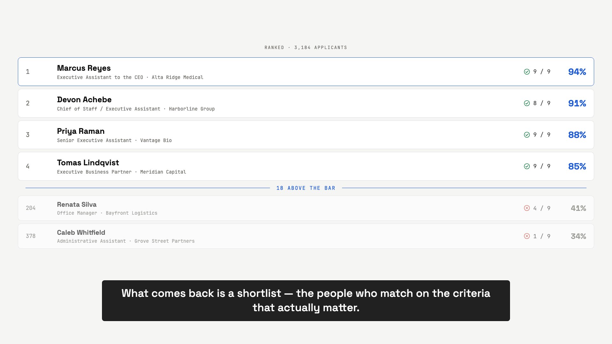Click rank number 204
The height and width of the screenshot is (344, 612).
point(31,208)
